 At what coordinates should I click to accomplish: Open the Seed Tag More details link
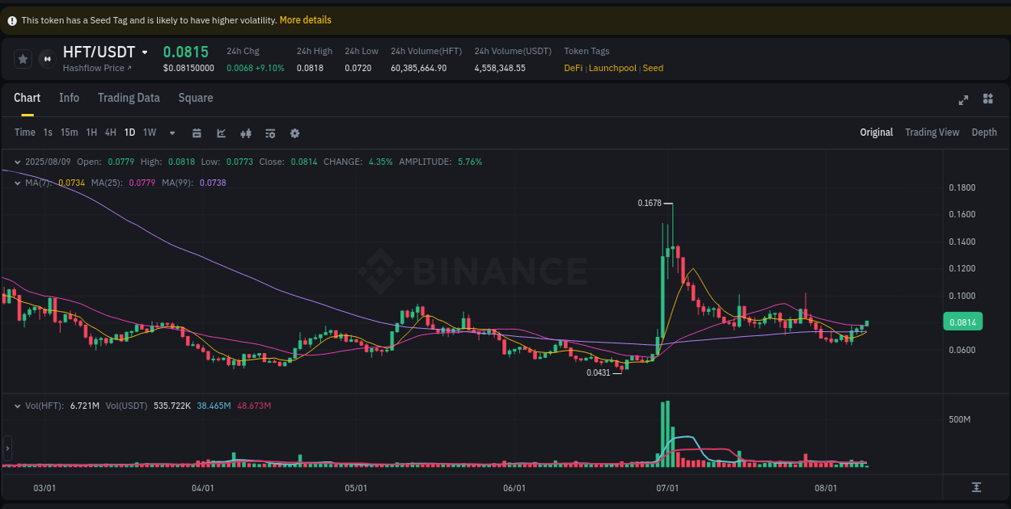305,19
